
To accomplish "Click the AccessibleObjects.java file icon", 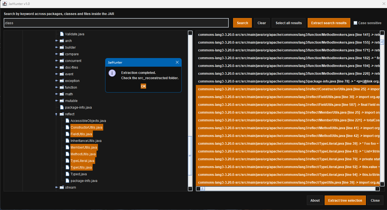I will coord(67,121).
